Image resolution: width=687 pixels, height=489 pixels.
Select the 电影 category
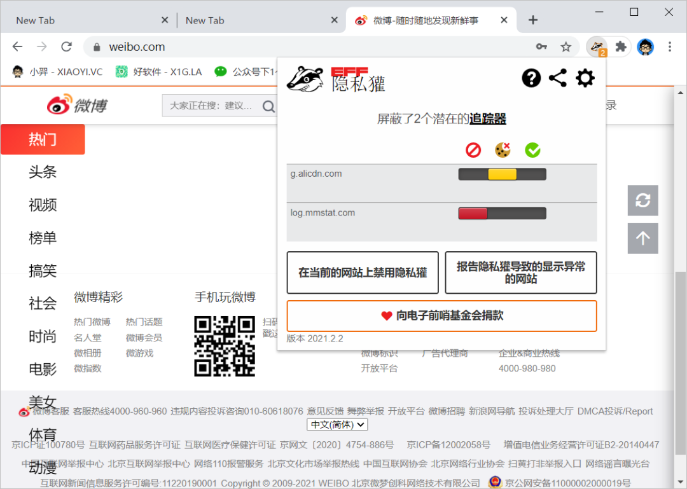(x=43, y=369)
